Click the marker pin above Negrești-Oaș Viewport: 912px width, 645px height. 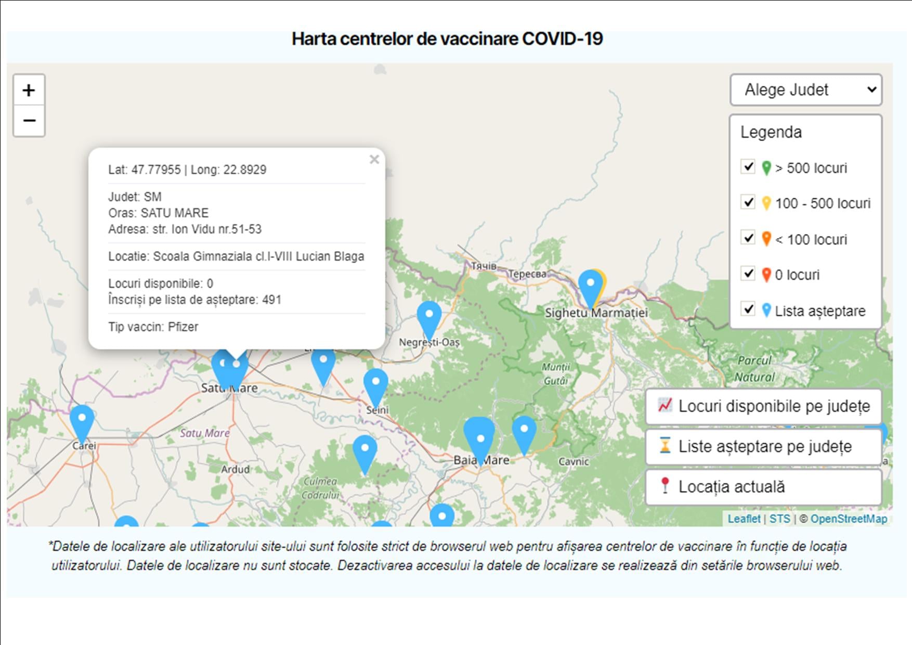429,313
